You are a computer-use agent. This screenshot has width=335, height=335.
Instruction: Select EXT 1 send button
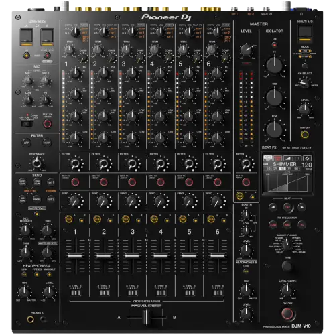tap(51, 182)
